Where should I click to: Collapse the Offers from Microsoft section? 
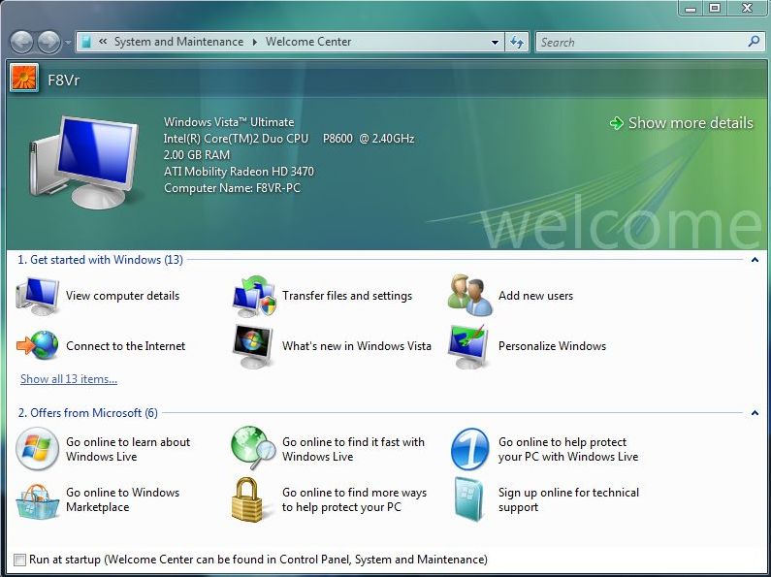[755, 413]
